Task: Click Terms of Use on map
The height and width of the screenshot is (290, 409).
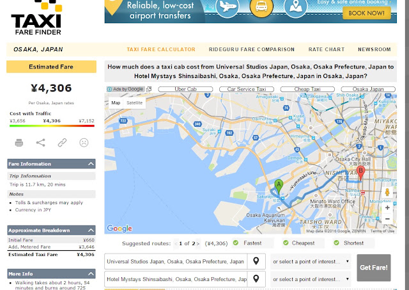Action: (x=382, y=231)
